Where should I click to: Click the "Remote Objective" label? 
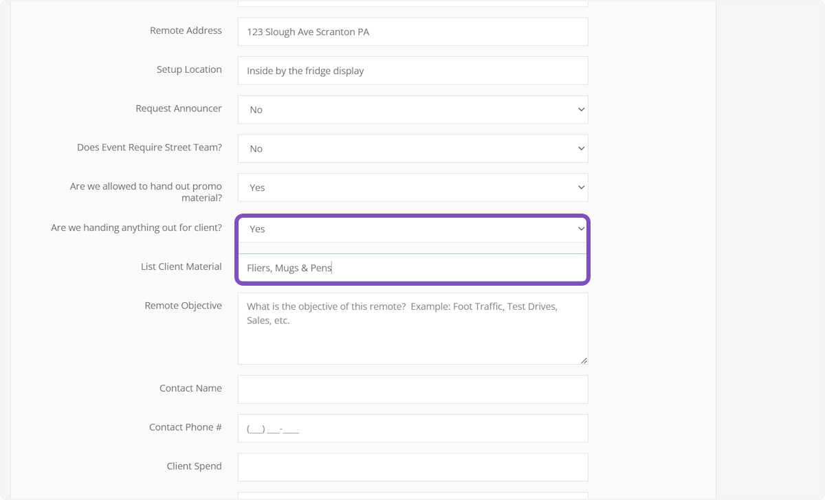pyautogui.click(x=183, y=306)
